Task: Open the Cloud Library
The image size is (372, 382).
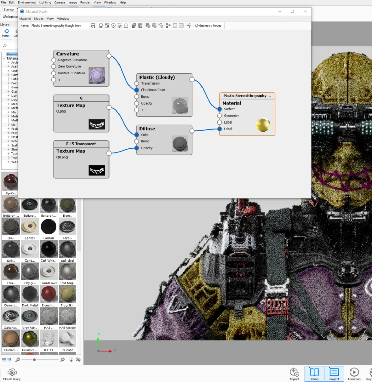Action: point(12,374)
